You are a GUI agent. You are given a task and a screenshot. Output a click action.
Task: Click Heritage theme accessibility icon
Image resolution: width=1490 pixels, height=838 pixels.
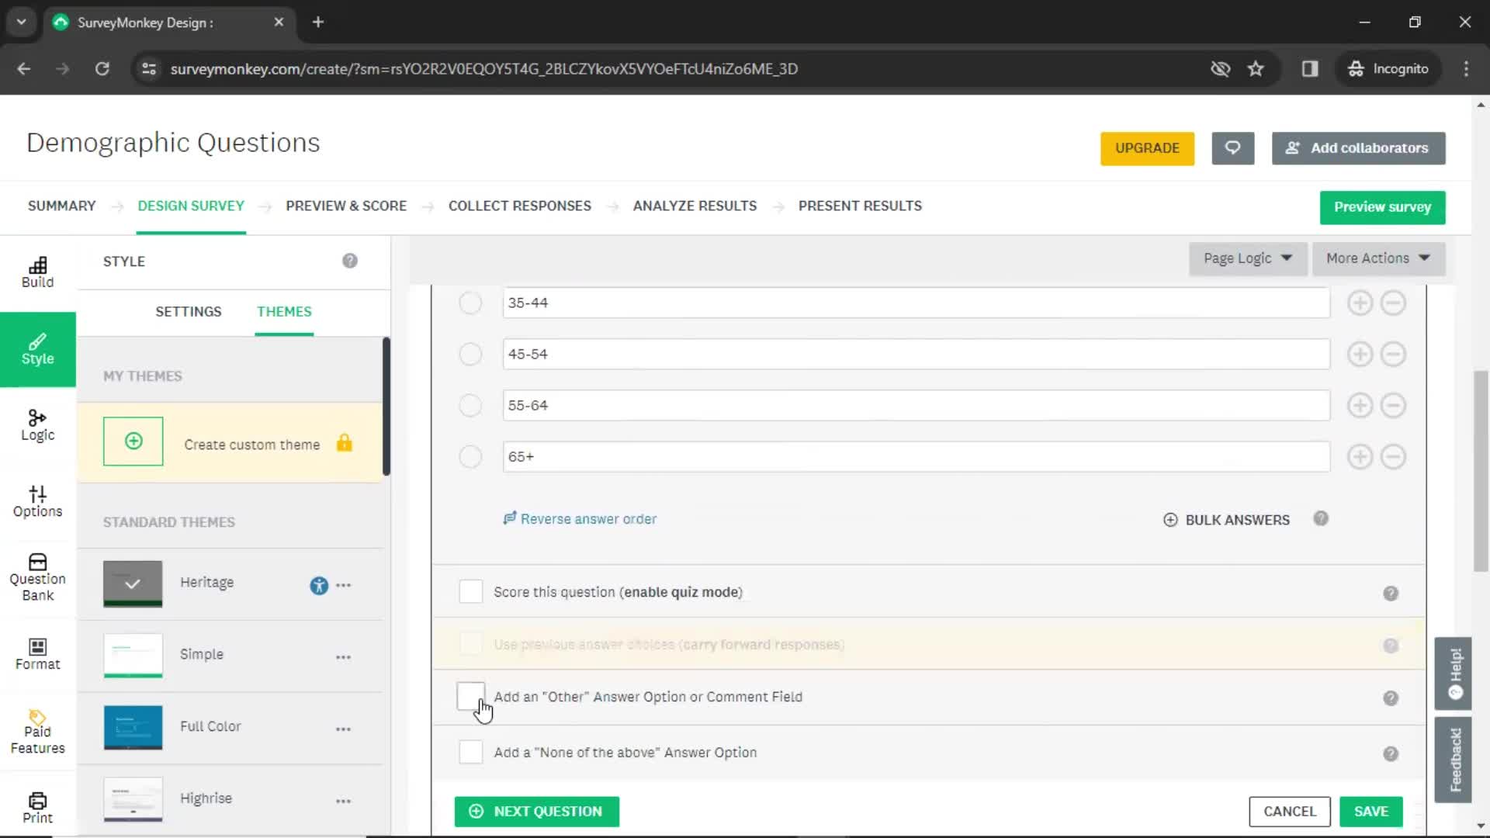coord(319,586)
